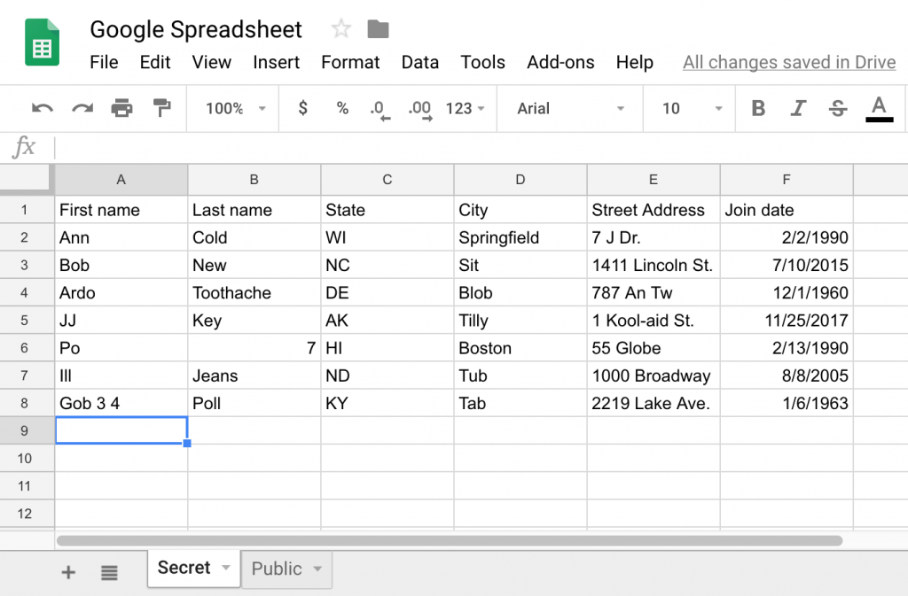
Task: Increase decimal places
Action: (420, 108)
